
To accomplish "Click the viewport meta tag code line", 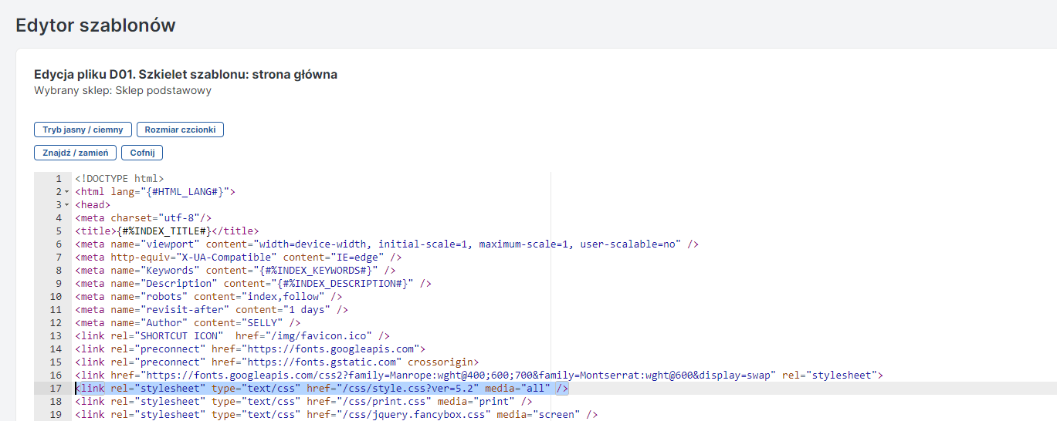I will point(386,244).
